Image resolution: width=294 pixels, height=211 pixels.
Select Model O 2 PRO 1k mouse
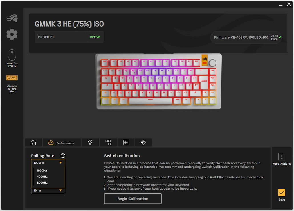12,58
